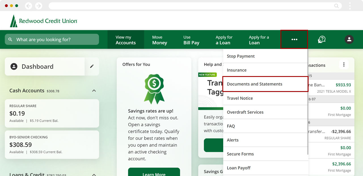Select Alerts from the menu
The height and width of the screenshot is (176, 363).
(265, 140)
